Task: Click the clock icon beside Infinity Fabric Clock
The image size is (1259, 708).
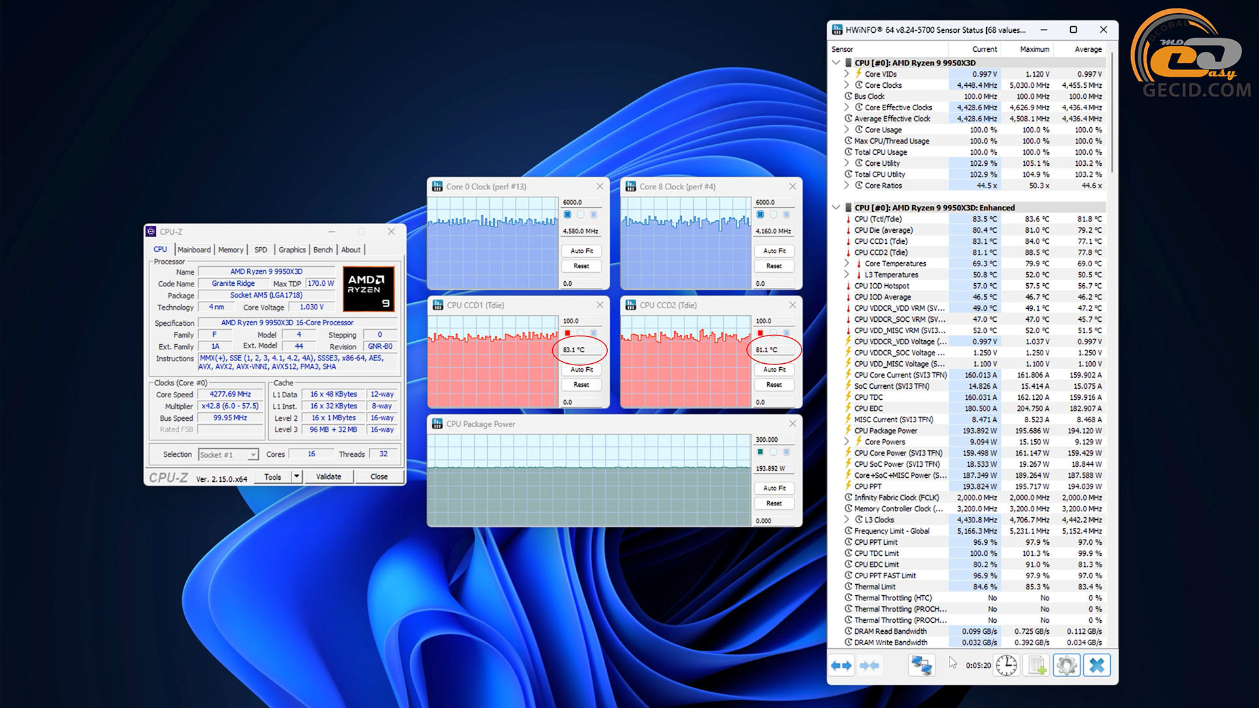Action: click(848, 498)
